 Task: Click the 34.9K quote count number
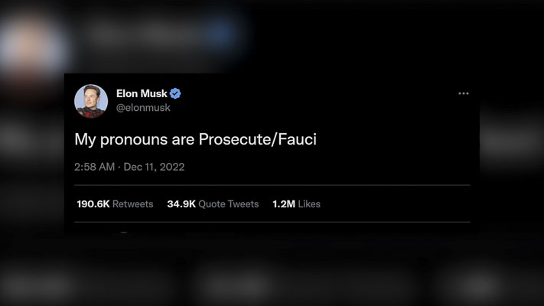(181, 204)
